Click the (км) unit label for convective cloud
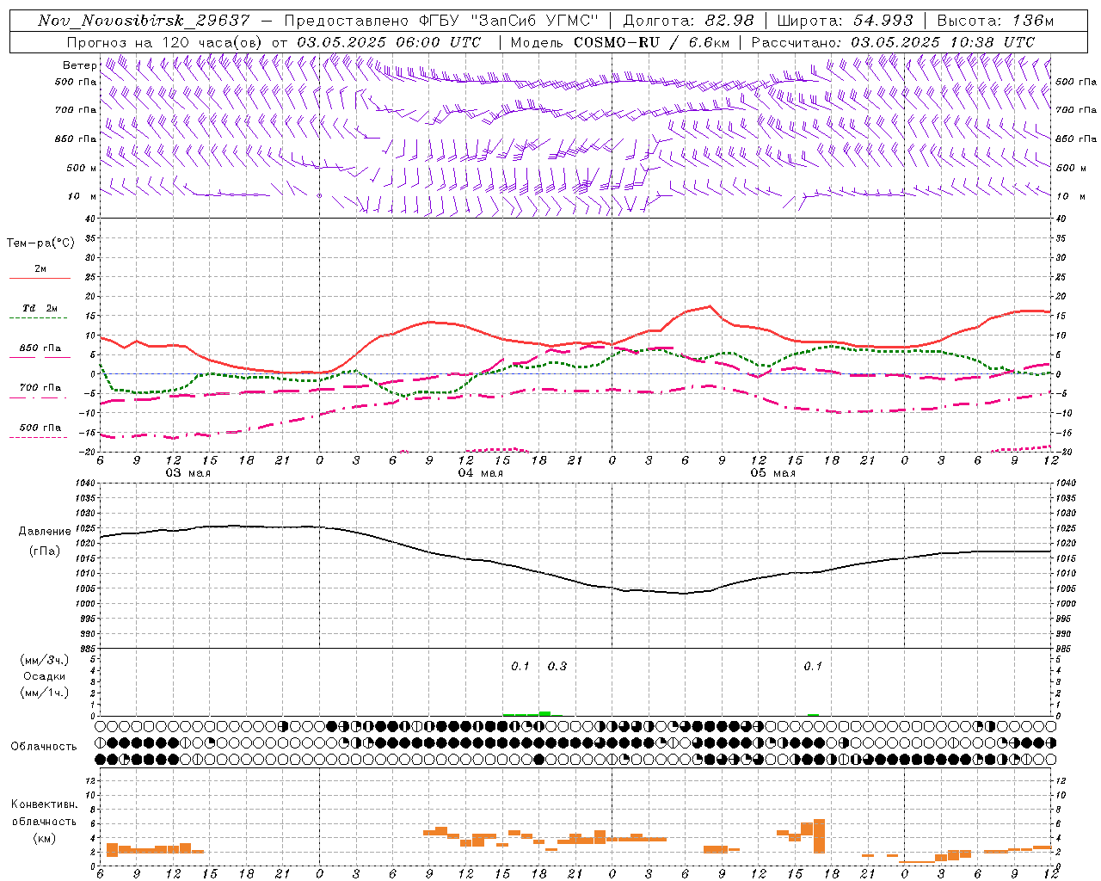The width and height of the screenshot is (1101, 881). coord(44,837)
